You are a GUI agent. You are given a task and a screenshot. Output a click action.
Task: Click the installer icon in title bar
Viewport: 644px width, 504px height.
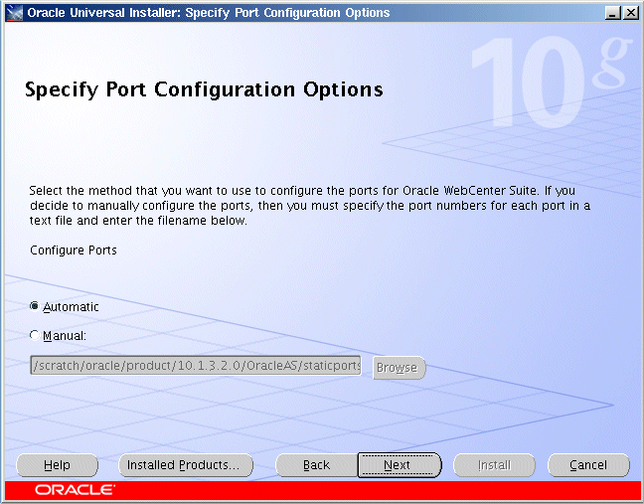(15, 13)
